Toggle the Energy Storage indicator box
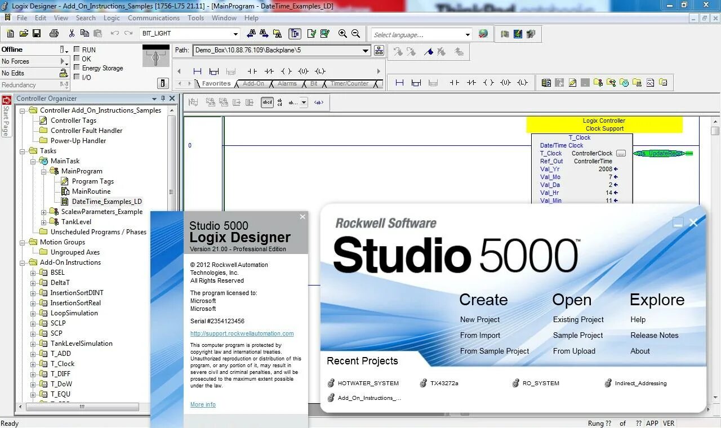The height and width of the screenshot is (428, 721). point(77,68)
